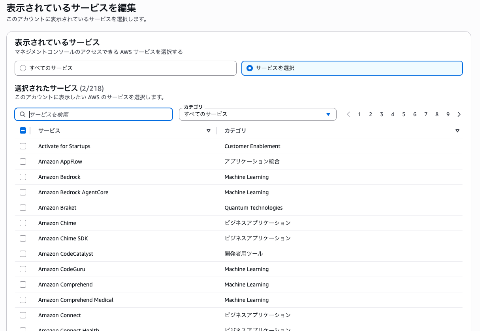Toggle the select-all checkbox in table header
Image resolution: width=480 pixels, height=331 pixels.
click(x=23, y=130)
